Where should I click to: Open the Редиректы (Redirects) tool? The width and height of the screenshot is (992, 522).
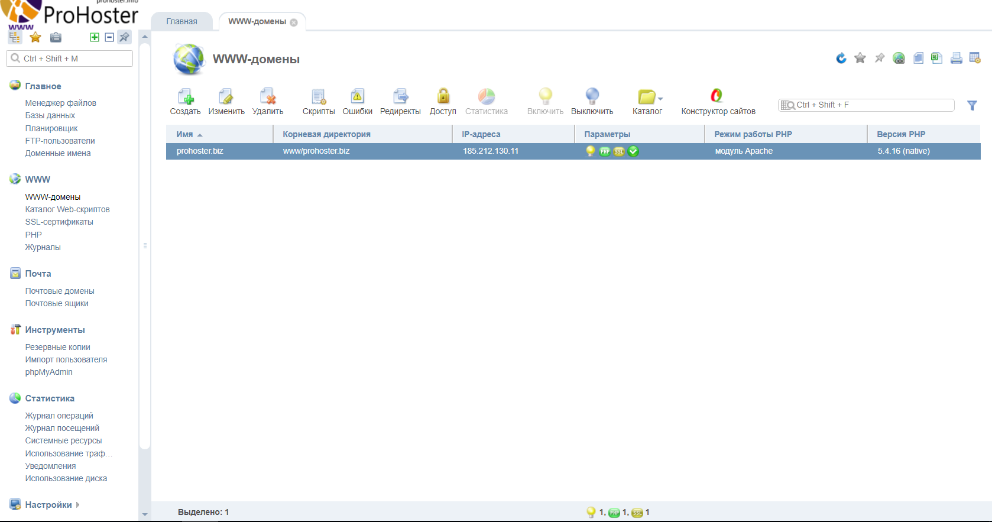(400, 97)
